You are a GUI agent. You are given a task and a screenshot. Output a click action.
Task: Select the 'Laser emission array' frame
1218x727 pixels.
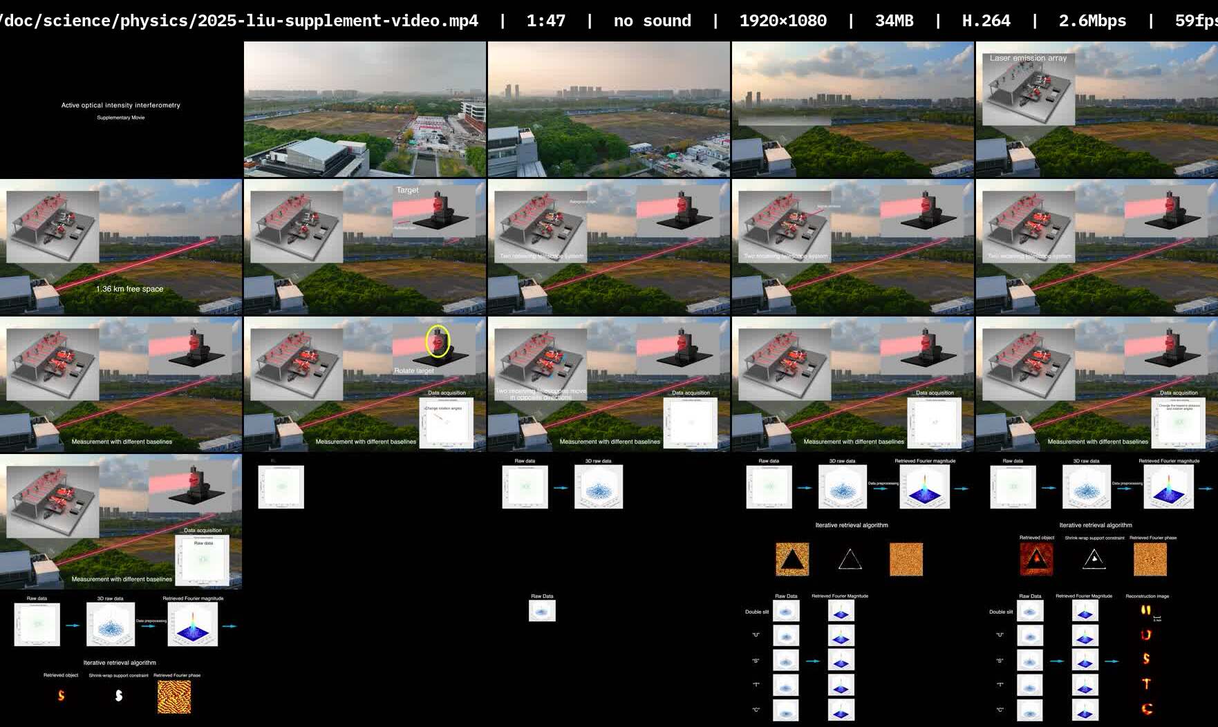coord(1096,109)
